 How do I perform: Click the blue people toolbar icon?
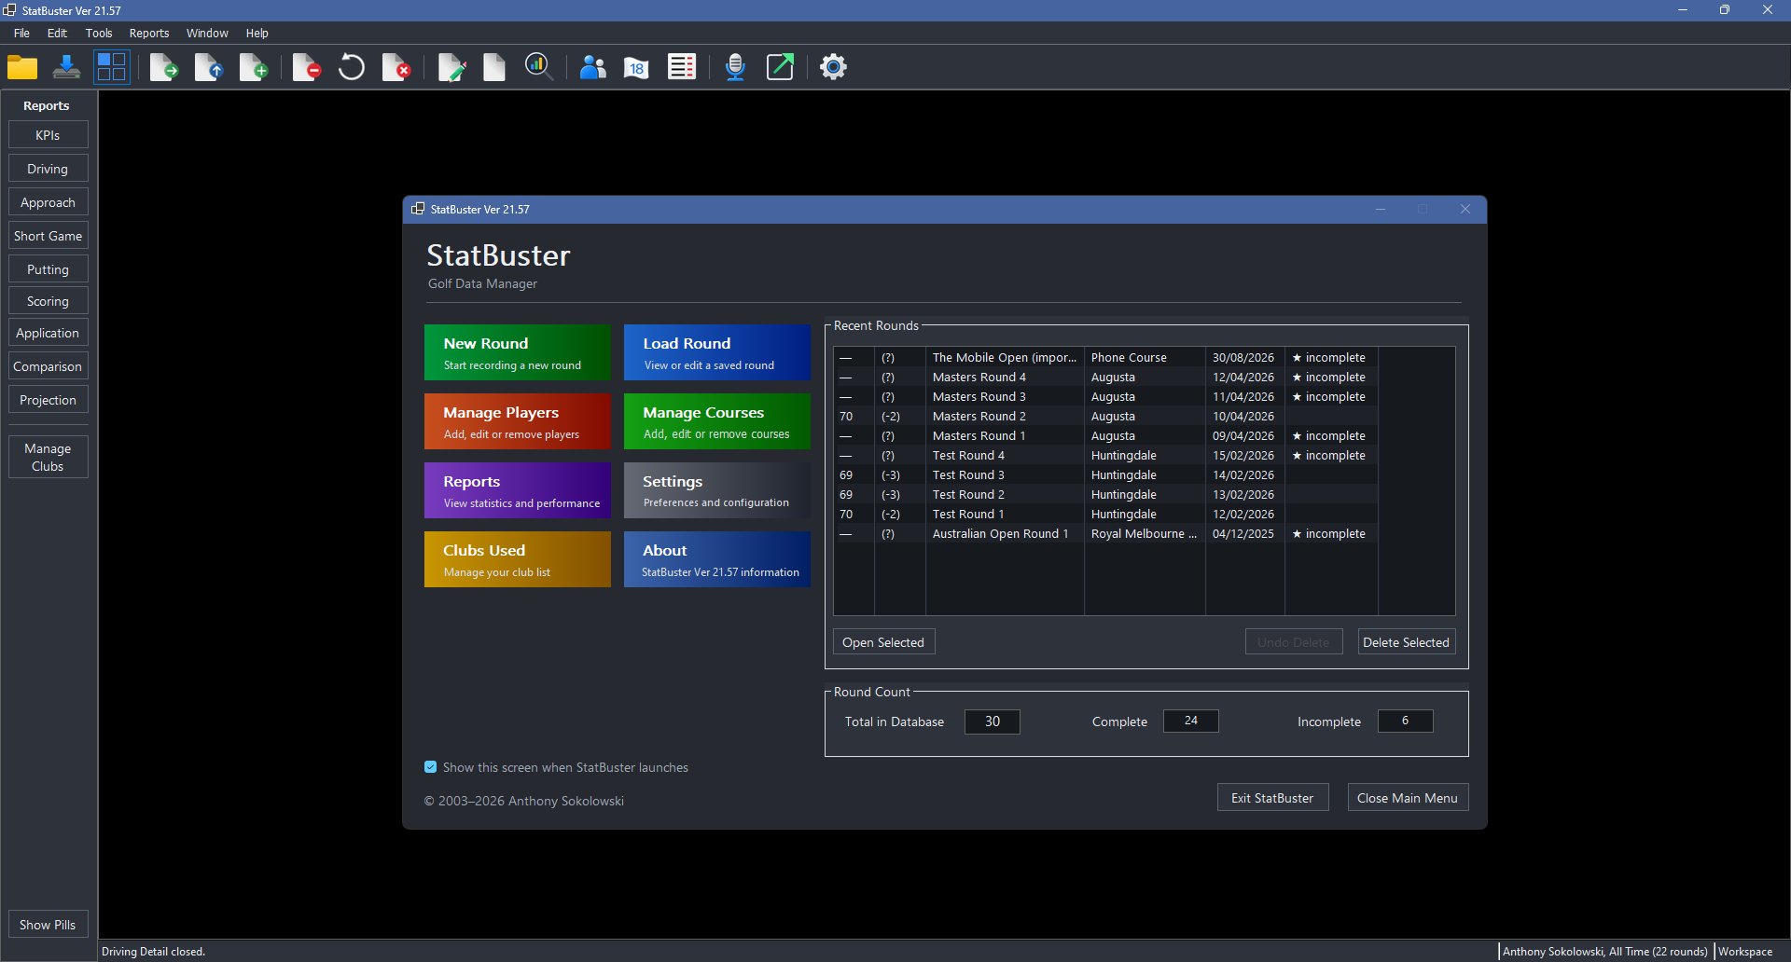pyautogui.click(x=592, y=67)
